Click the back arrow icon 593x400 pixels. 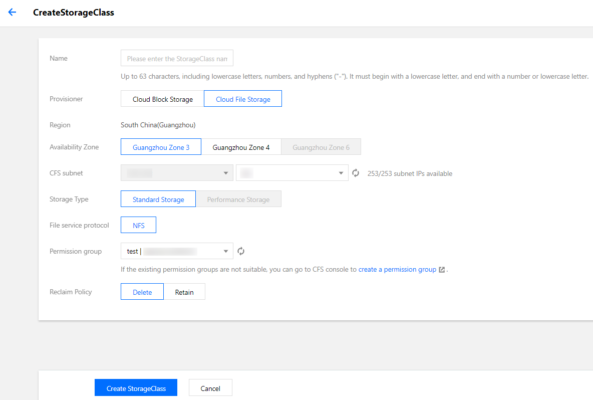[12, 13]
